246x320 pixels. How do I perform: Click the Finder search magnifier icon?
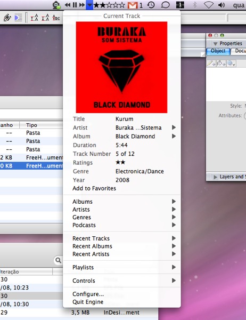58,260
